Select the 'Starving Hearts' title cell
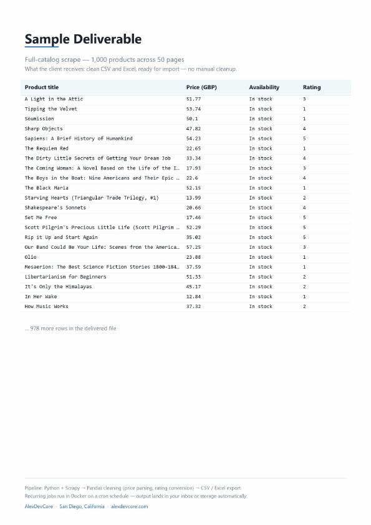Viewport: 371px width, 525px height. 92,198
